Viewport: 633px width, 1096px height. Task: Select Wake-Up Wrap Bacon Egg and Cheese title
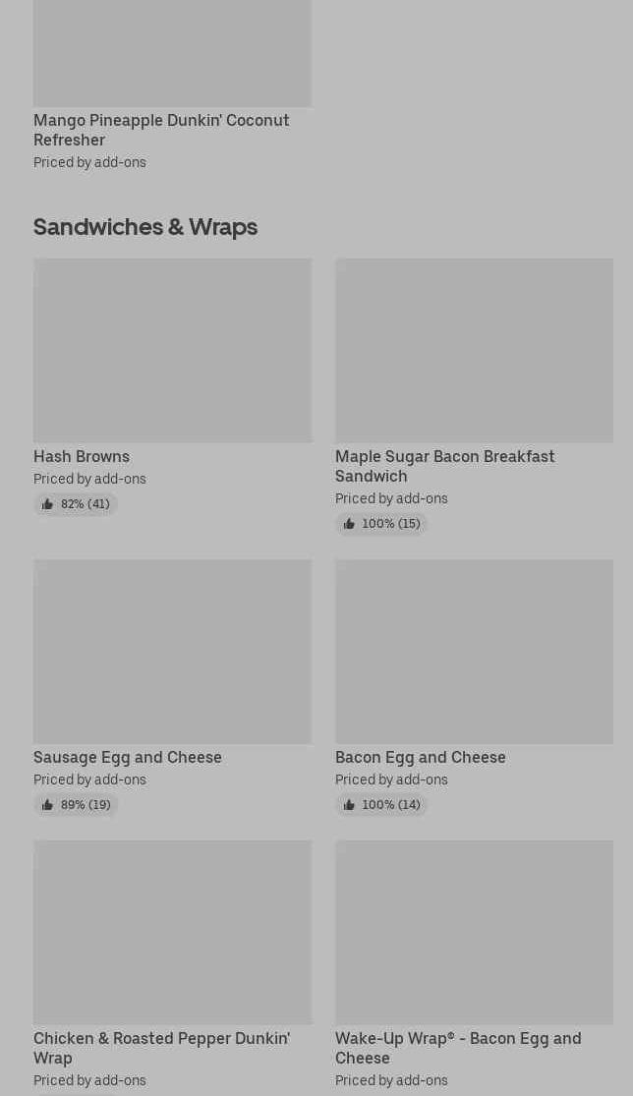pyautogui.click(x=458, y=1048)
